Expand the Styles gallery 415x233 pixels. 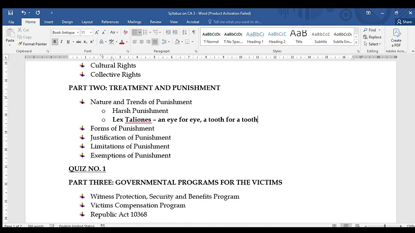pos(356,43)
